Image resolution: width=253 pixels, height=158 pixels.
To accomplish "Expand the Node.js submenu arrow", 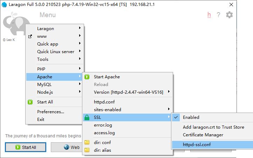I will coord(80,92).
